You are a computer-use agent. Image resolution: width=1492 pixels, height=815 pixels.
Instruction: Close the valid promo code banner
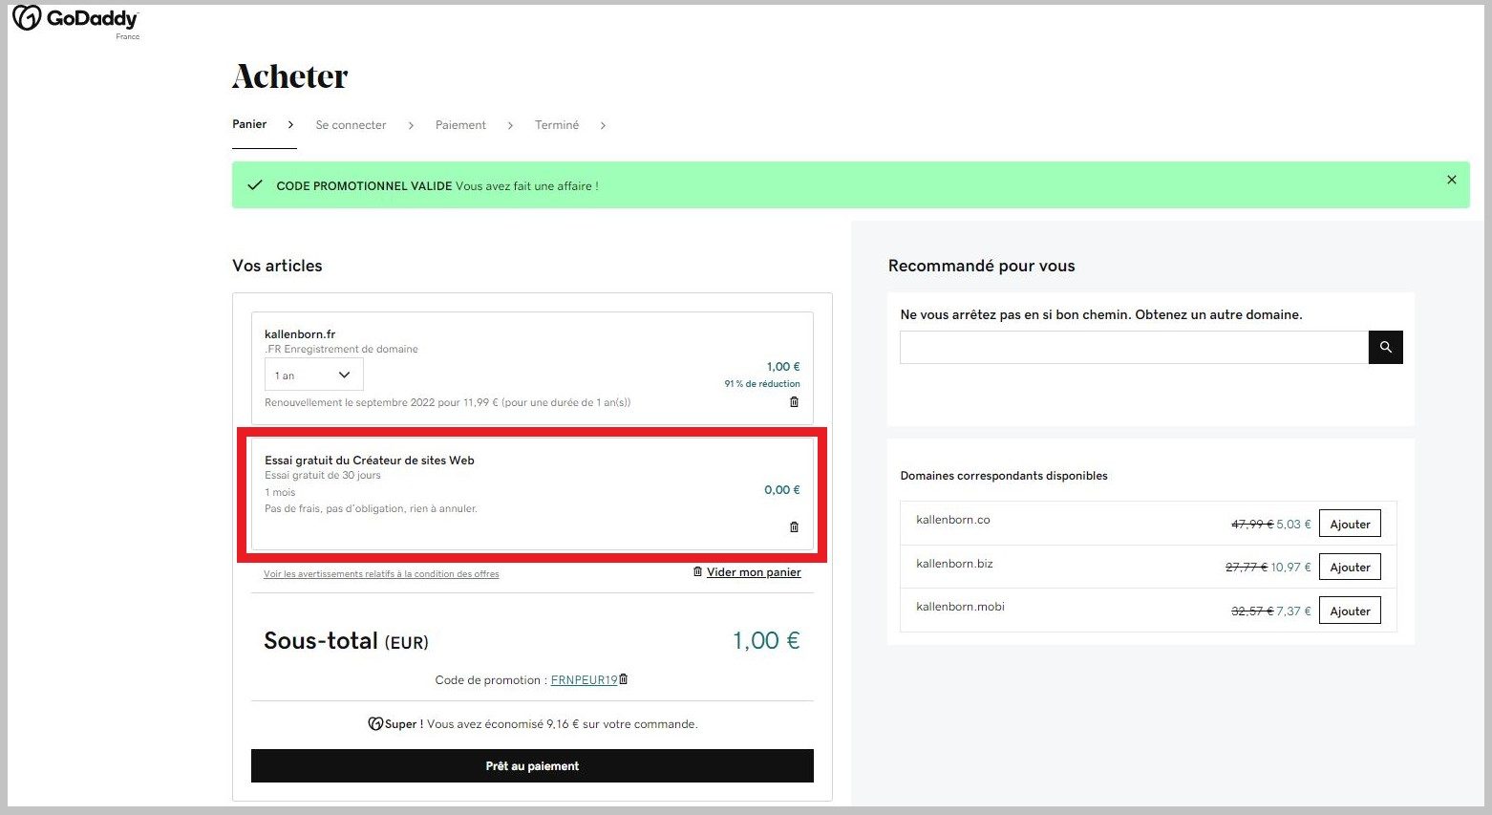1451,180
